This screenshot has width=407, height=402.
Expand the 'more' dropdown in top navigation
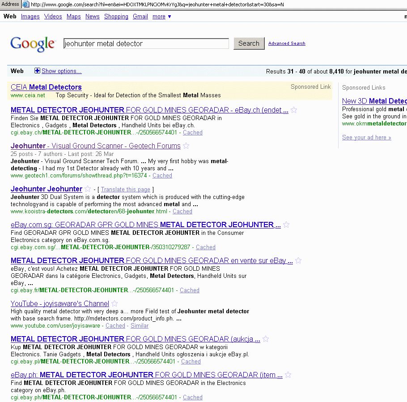tap(161, 17)
